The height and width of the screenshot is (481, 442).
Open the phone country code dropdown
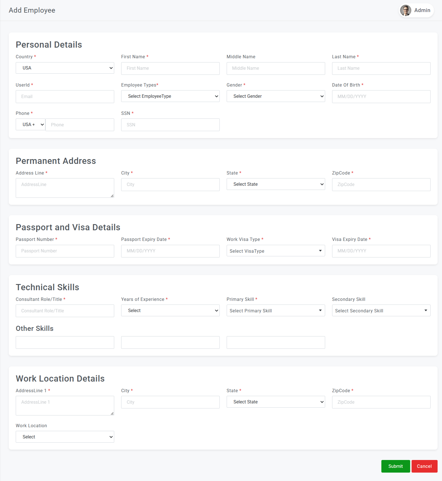30,125
